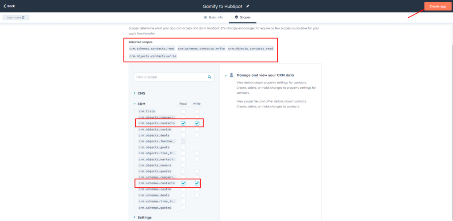Click the crm.schemas.deals scope name
Screen dimensions: 453x221
[154, 195]
